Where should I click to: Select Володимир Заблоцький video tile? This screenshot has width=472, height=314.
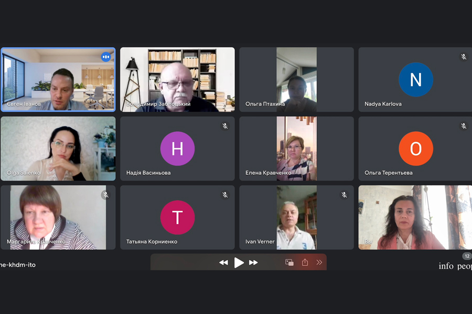[x=177, y=80]
